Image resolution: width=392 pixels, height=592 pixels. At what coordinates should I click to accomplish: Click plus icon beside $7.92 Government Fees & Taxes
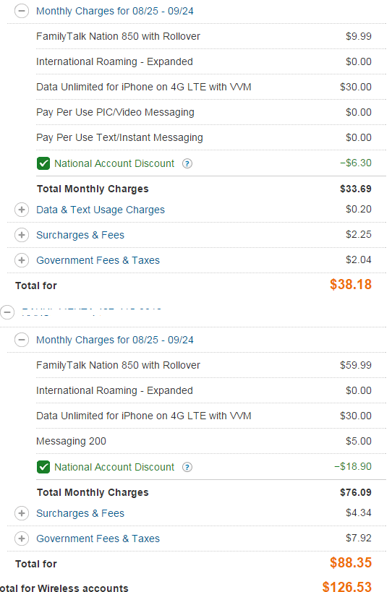[x=22, y=539]
